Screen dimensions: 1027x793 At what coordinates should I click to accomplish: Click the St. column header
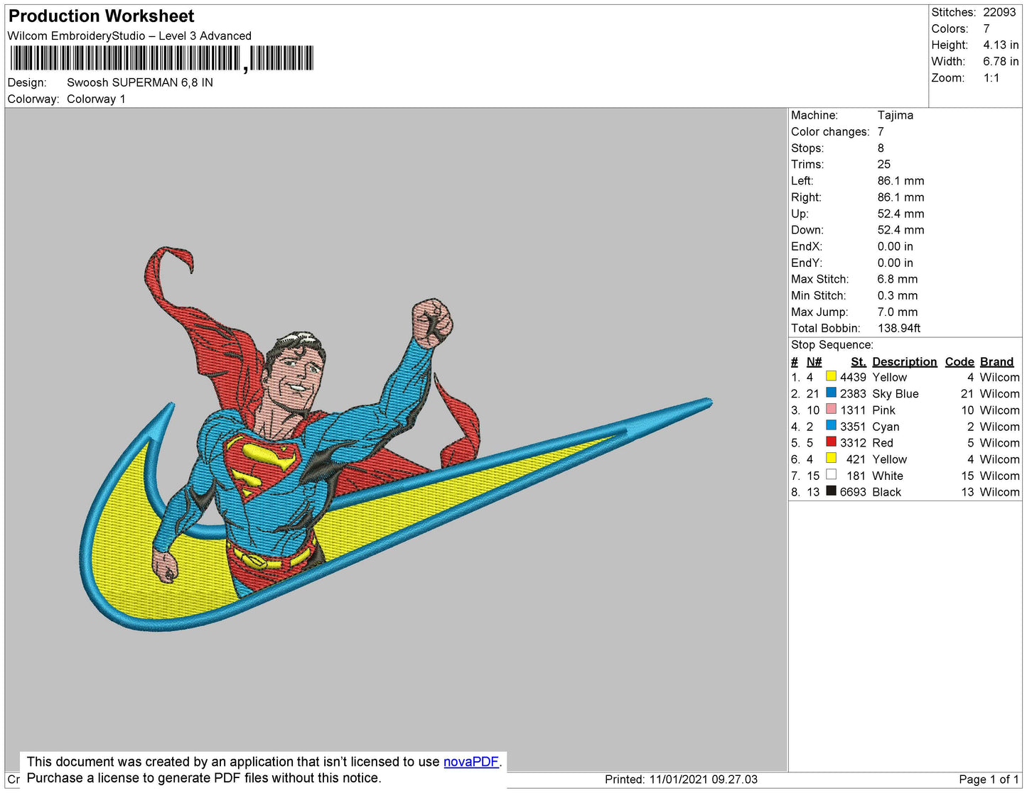coord(858,361)
